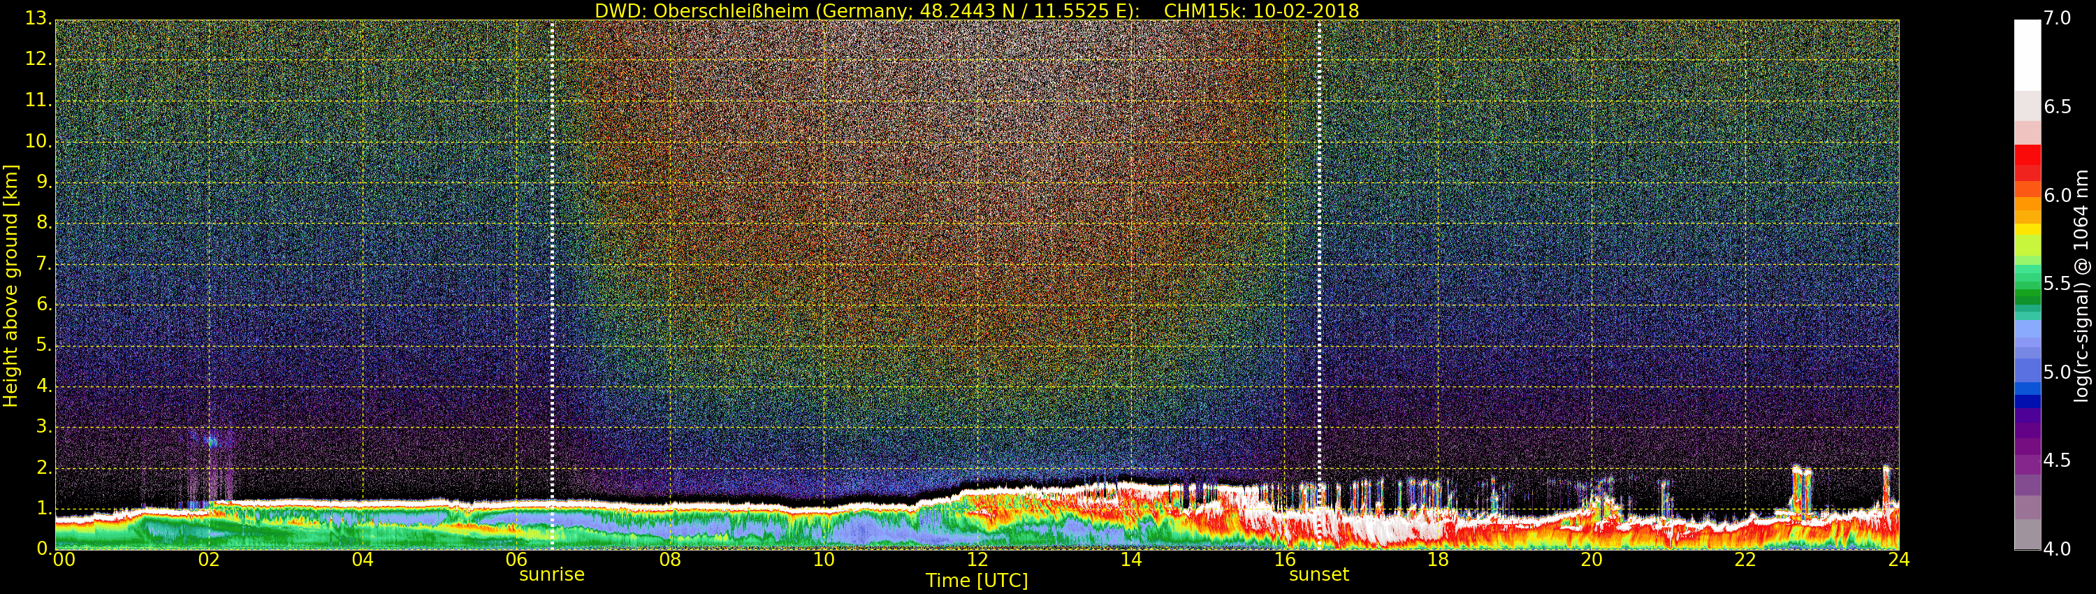
Task: Click the "22" time axis tick label
Action: [1745, 560]
